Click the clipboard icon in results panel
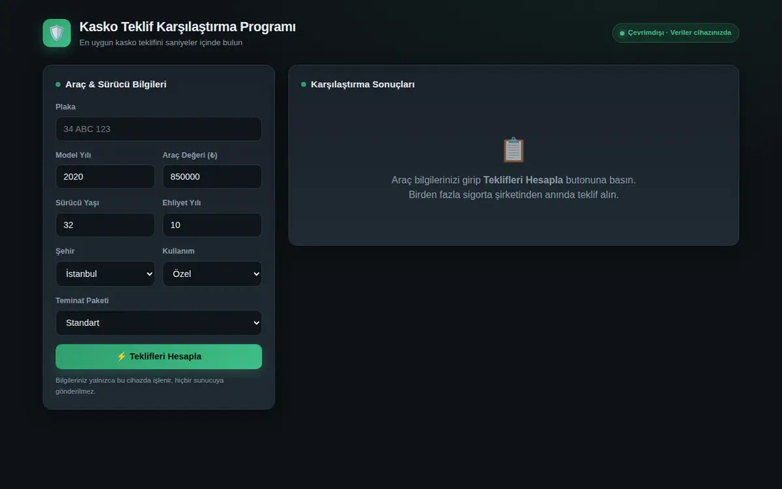This screenshot has width=782, height=489. [x=514, y=150]
